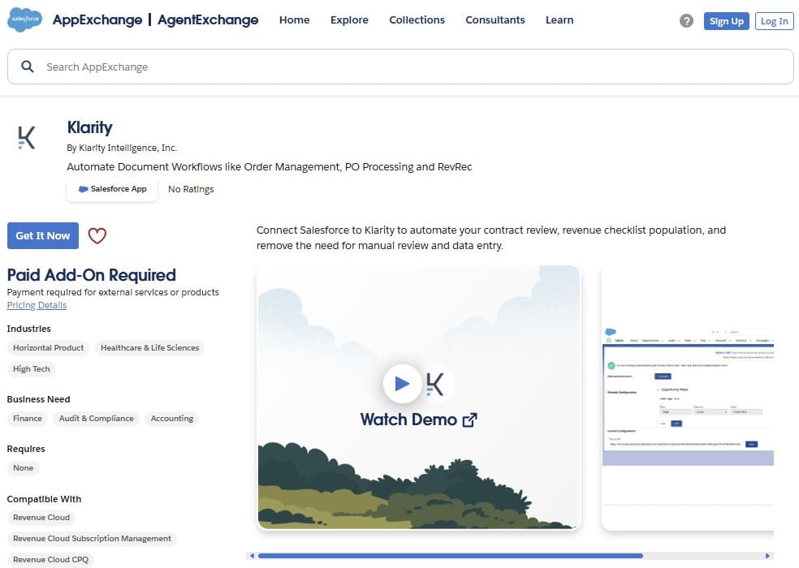Click carousel left arrow
Screen dimensions: 799x568
pyautogui.click(x=252, y=556)
